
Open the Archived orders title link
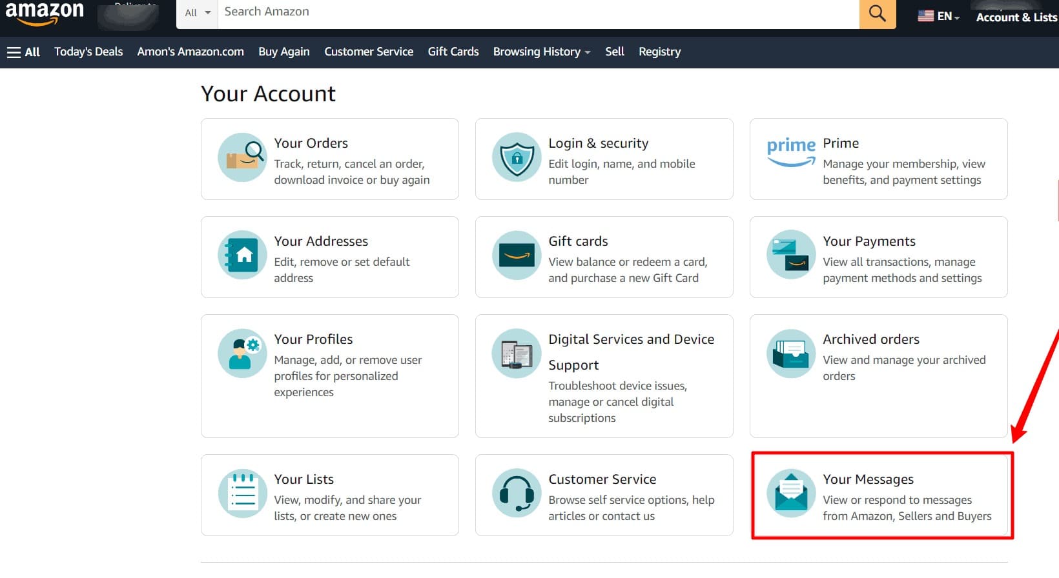871,339
